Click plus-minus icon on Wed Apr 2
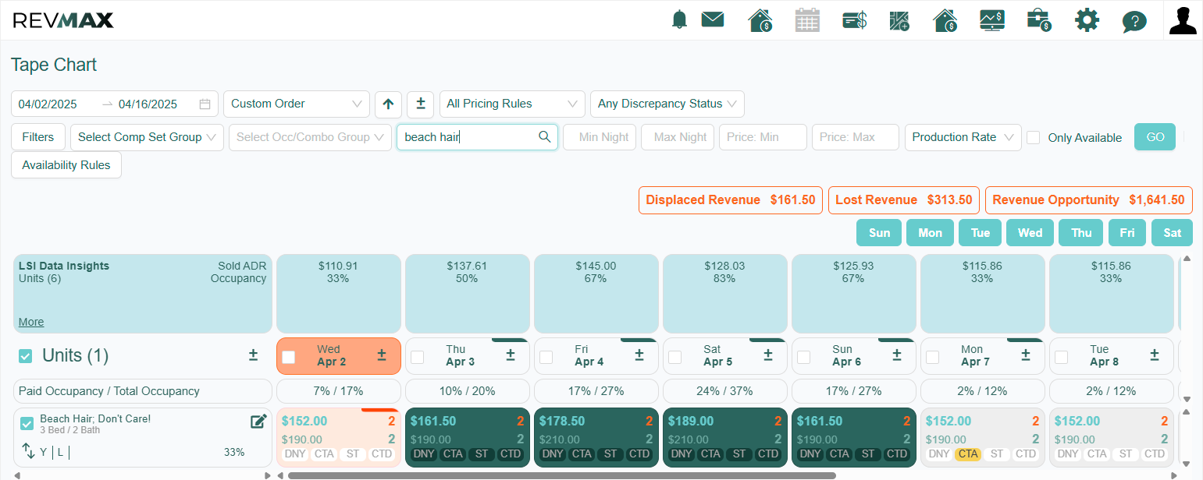1203x480 pixels. tap(382, 355)
